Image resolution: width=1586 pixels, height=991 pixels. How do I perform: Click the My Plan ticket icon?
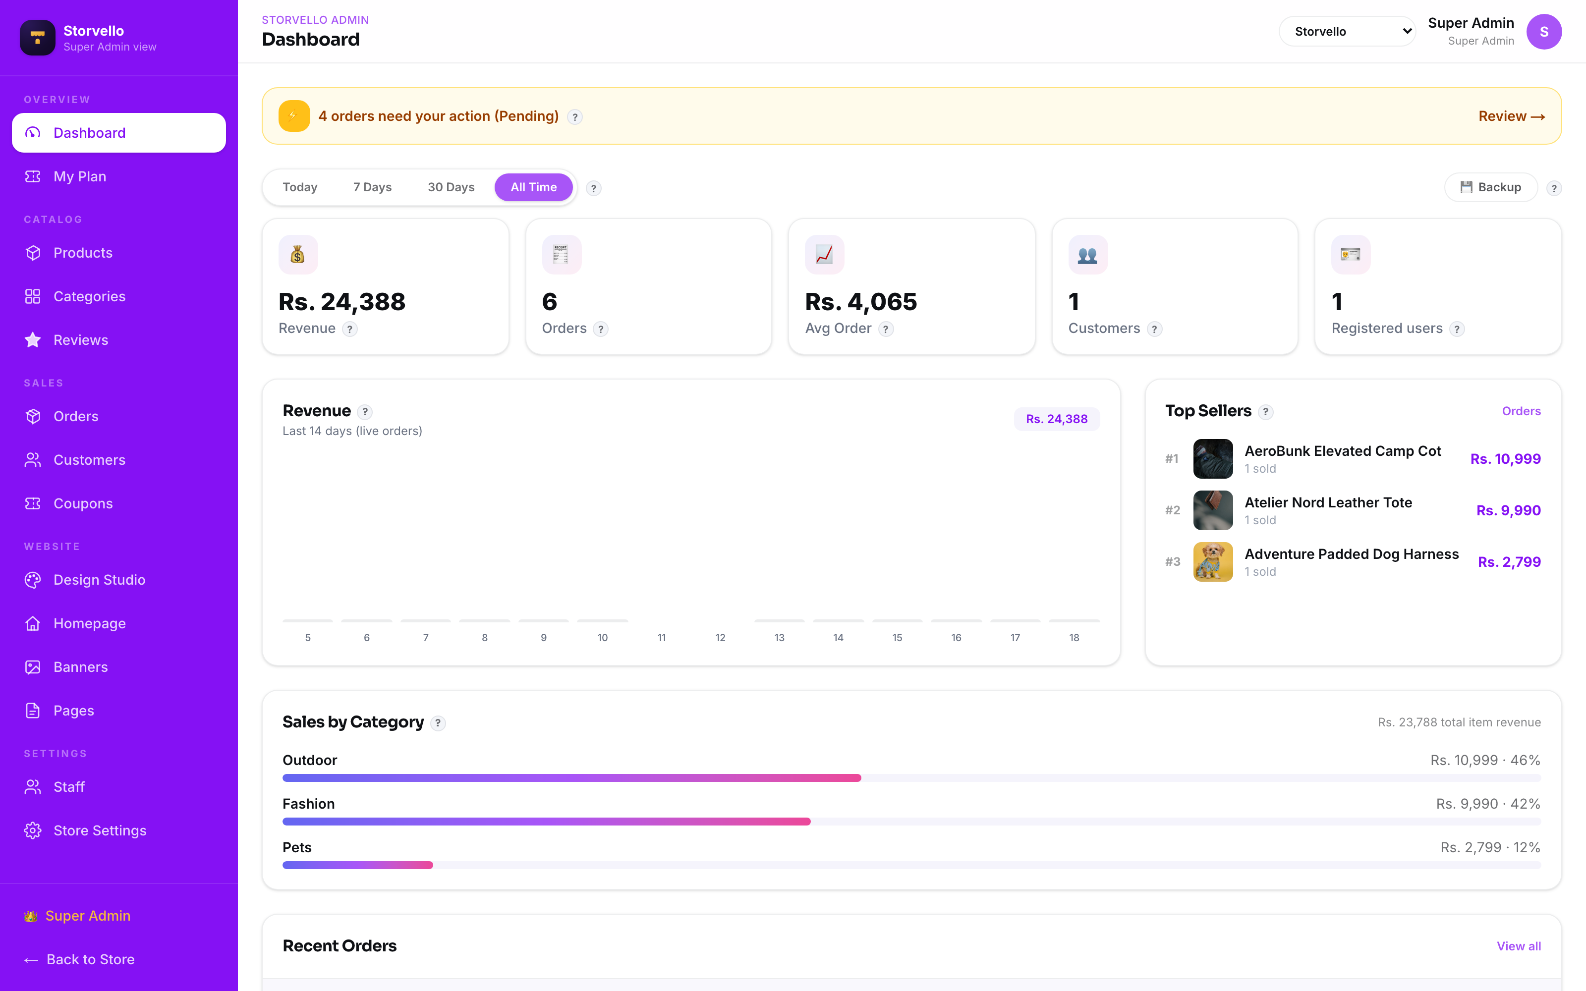(33, 176)
